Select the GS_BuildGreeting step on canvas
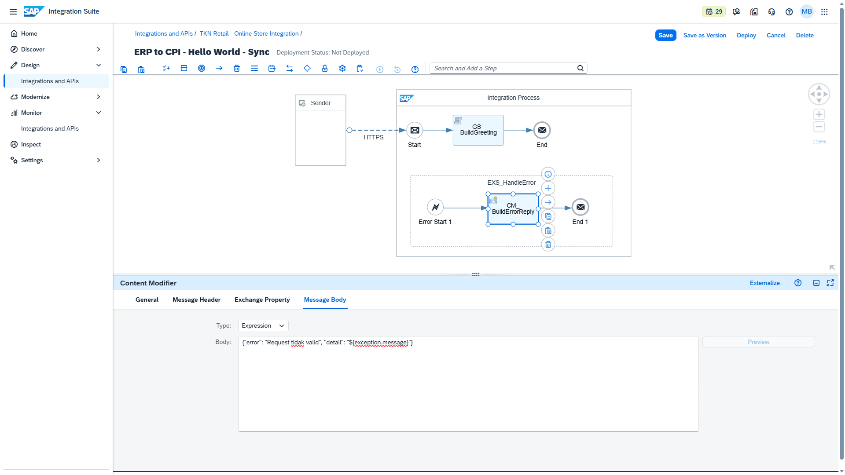Viewport: 845px width, 475px height. (478, 130)
